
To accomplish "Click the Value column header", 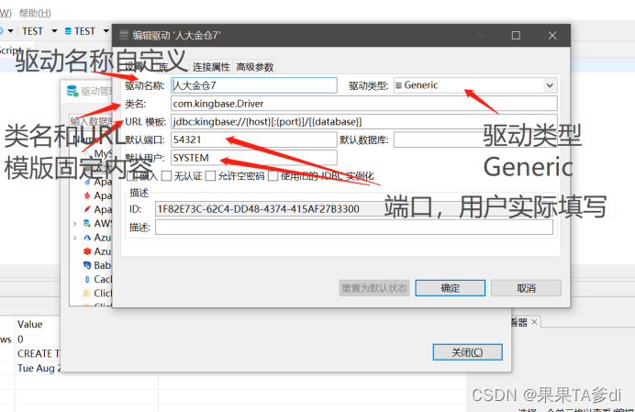I will [x=30, y=324].
